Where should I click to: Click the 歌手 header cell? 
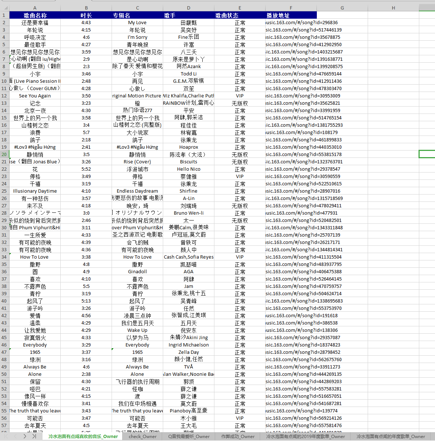[x=189, y=15]
